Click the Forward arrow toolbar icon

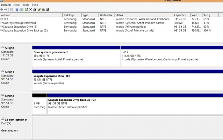[x=6, y=10]
